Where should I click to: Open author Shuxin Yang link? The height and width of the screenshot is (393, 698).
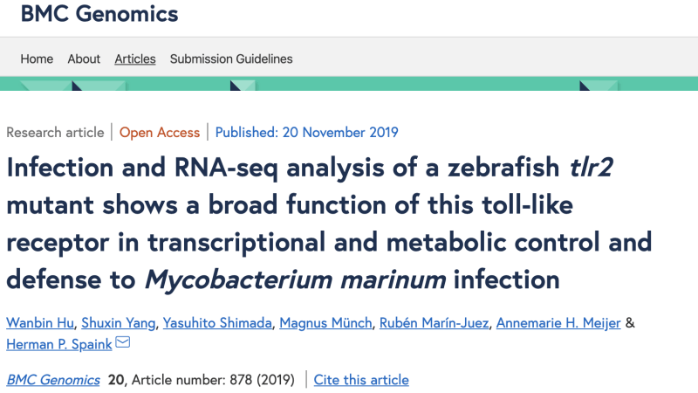tap(119, 322)
